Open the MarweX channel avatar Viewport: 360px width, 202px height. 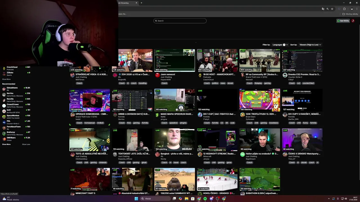(242, 75)
